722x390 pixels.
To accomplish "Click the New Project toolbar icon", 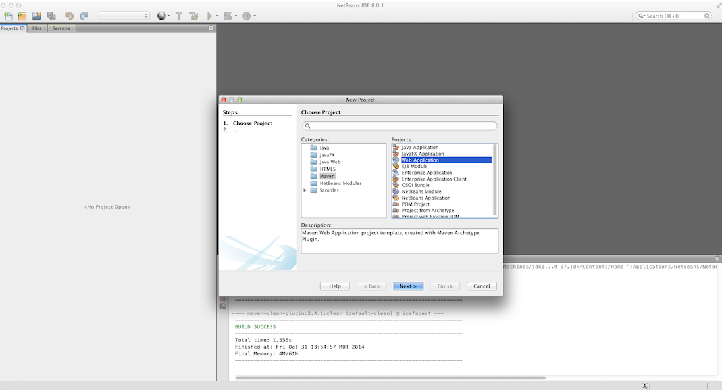I will 22,16.
